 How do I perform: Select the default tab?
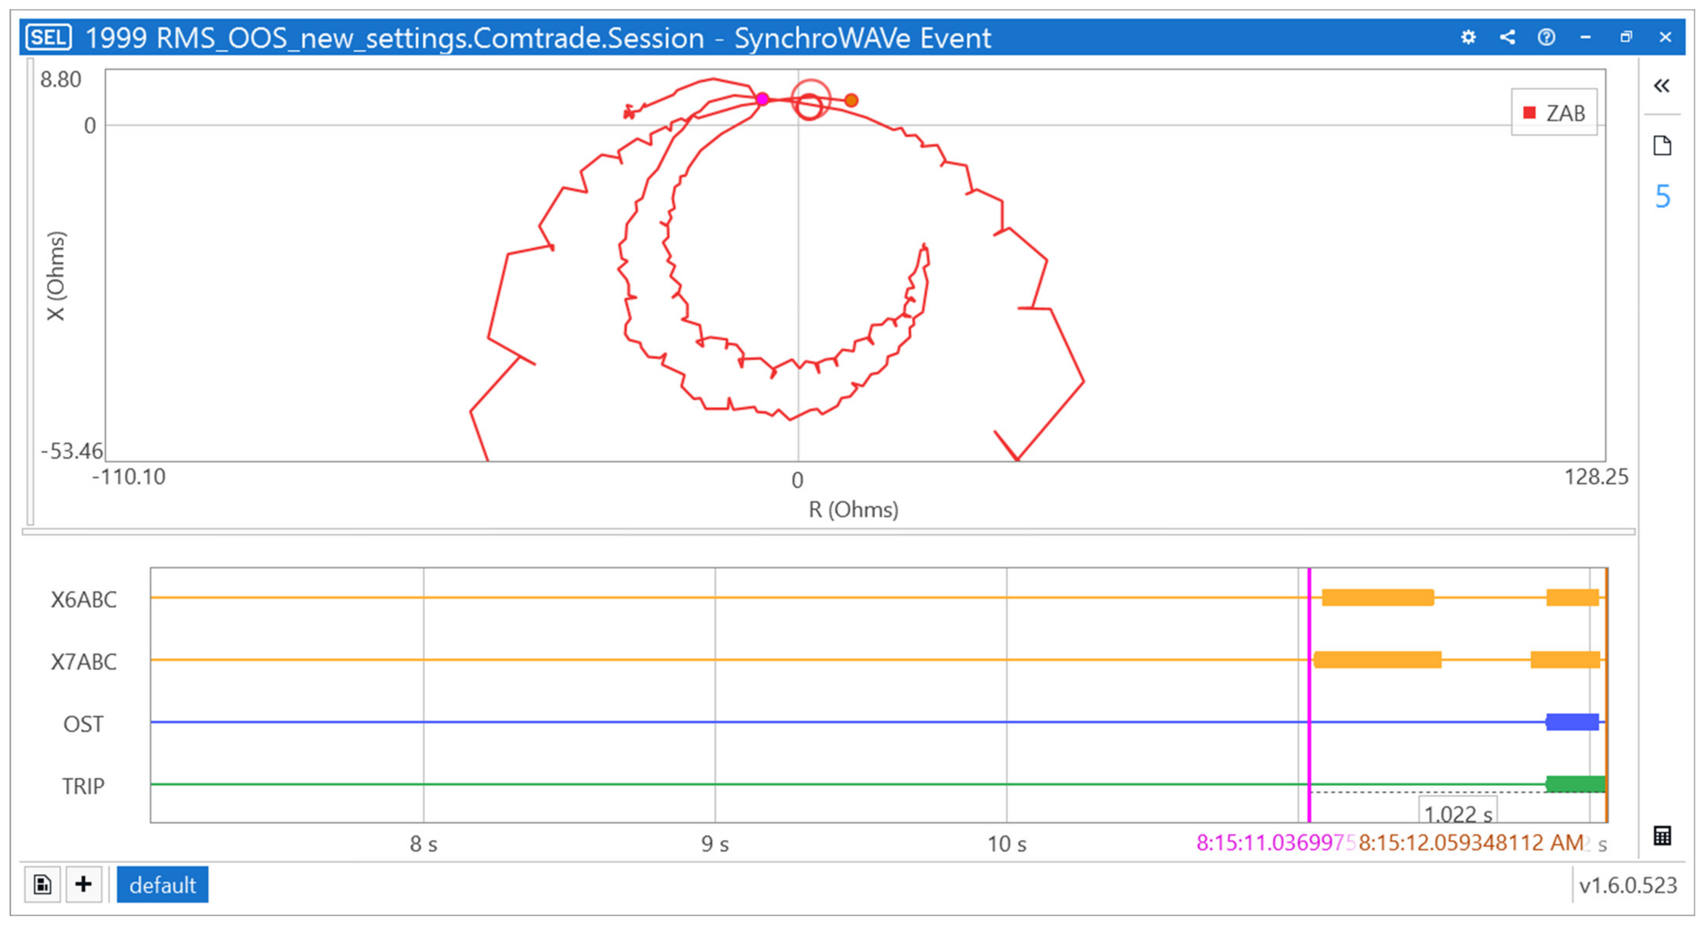162,884
